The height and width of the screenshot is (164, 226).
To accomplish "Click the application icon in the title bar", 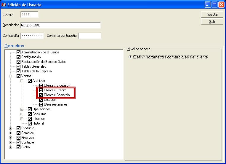I will click(x=4, y=5).
